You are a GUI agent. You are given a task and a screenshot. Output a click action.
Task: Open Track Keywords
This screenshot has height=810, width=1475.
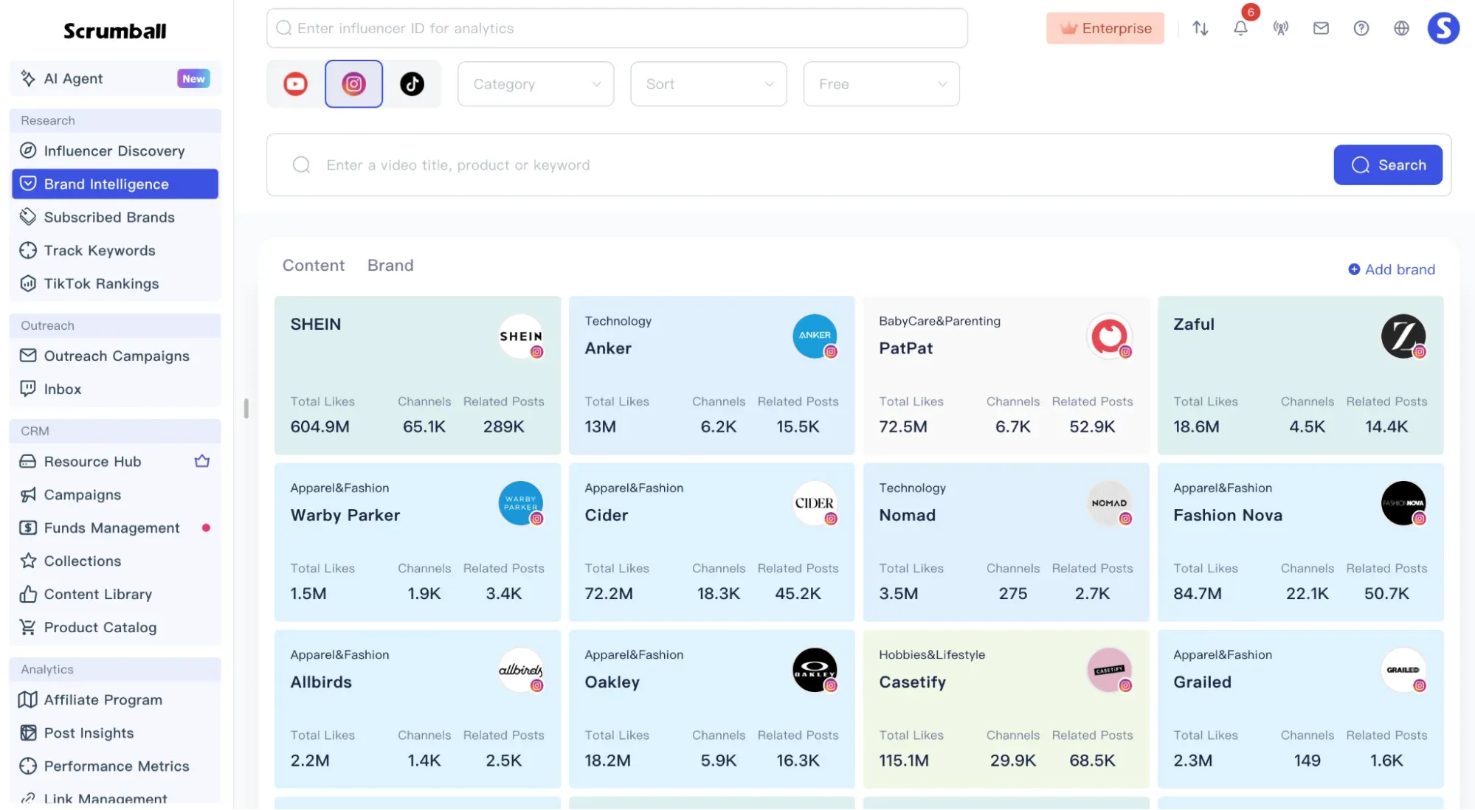coord(115,250)
